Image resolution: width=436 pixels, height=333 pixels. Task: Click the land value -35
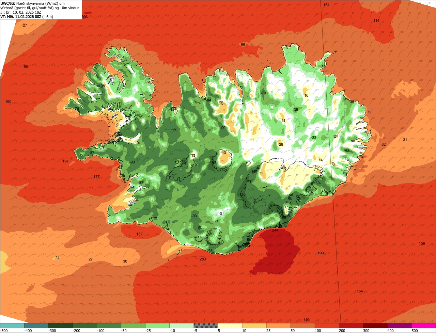click(x=295, y=110)
